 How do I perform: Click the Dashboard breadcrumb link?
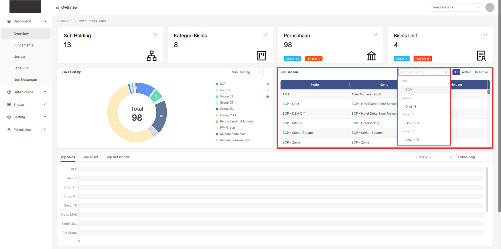(x=64, y=21)
